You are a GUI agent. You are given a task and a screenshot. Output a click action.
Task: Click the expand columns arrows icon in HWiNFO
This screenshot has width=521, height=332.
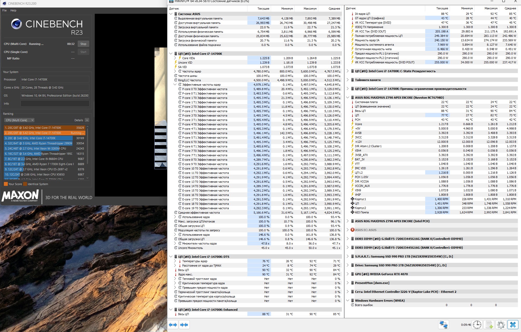173,324
